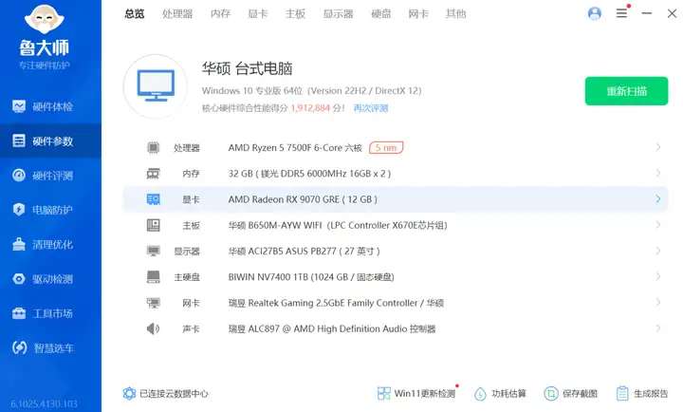Click the 华硕 台式电脑 title
Viewport: 683px width, 412px height.
pyautogui.click(x=247, y=68)
